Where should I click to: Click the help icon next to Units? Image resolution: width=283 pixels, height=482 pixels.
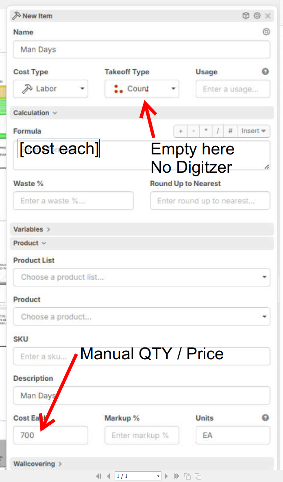(265, 418)
